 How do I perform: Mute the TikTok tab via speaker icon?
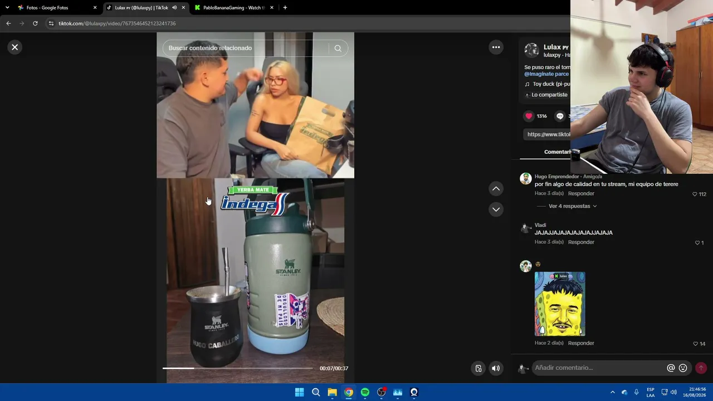pyautogui.click(x=174, y=8)
